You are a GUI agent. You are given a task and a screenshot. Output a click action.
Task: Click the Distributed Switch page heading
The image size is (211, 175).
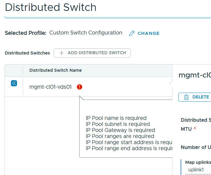(51, 7)
